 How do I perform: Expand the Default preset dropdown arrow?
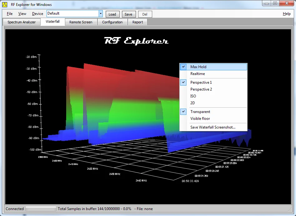pos(101,14)
